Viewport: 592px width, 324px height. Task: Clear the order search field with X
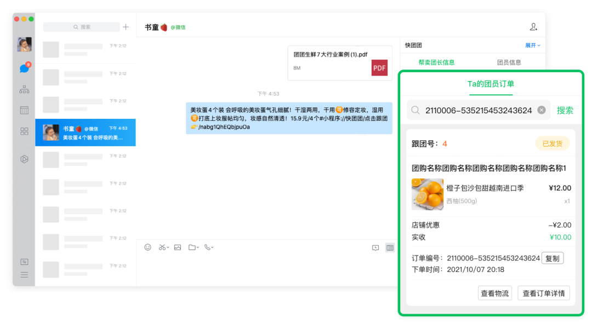542,110
